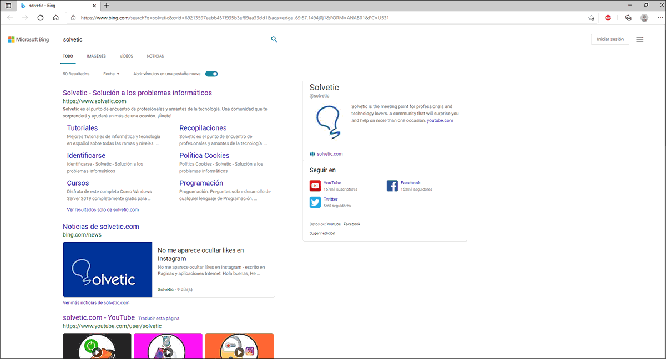
Task: Open the Tutoriales sitelink
Action: (82, 128)
